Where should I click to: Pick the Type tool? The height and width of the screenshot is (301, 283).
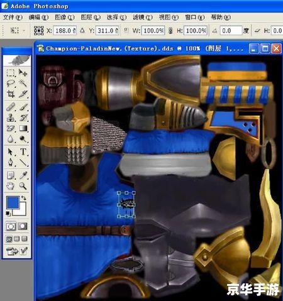pos(23,151)
